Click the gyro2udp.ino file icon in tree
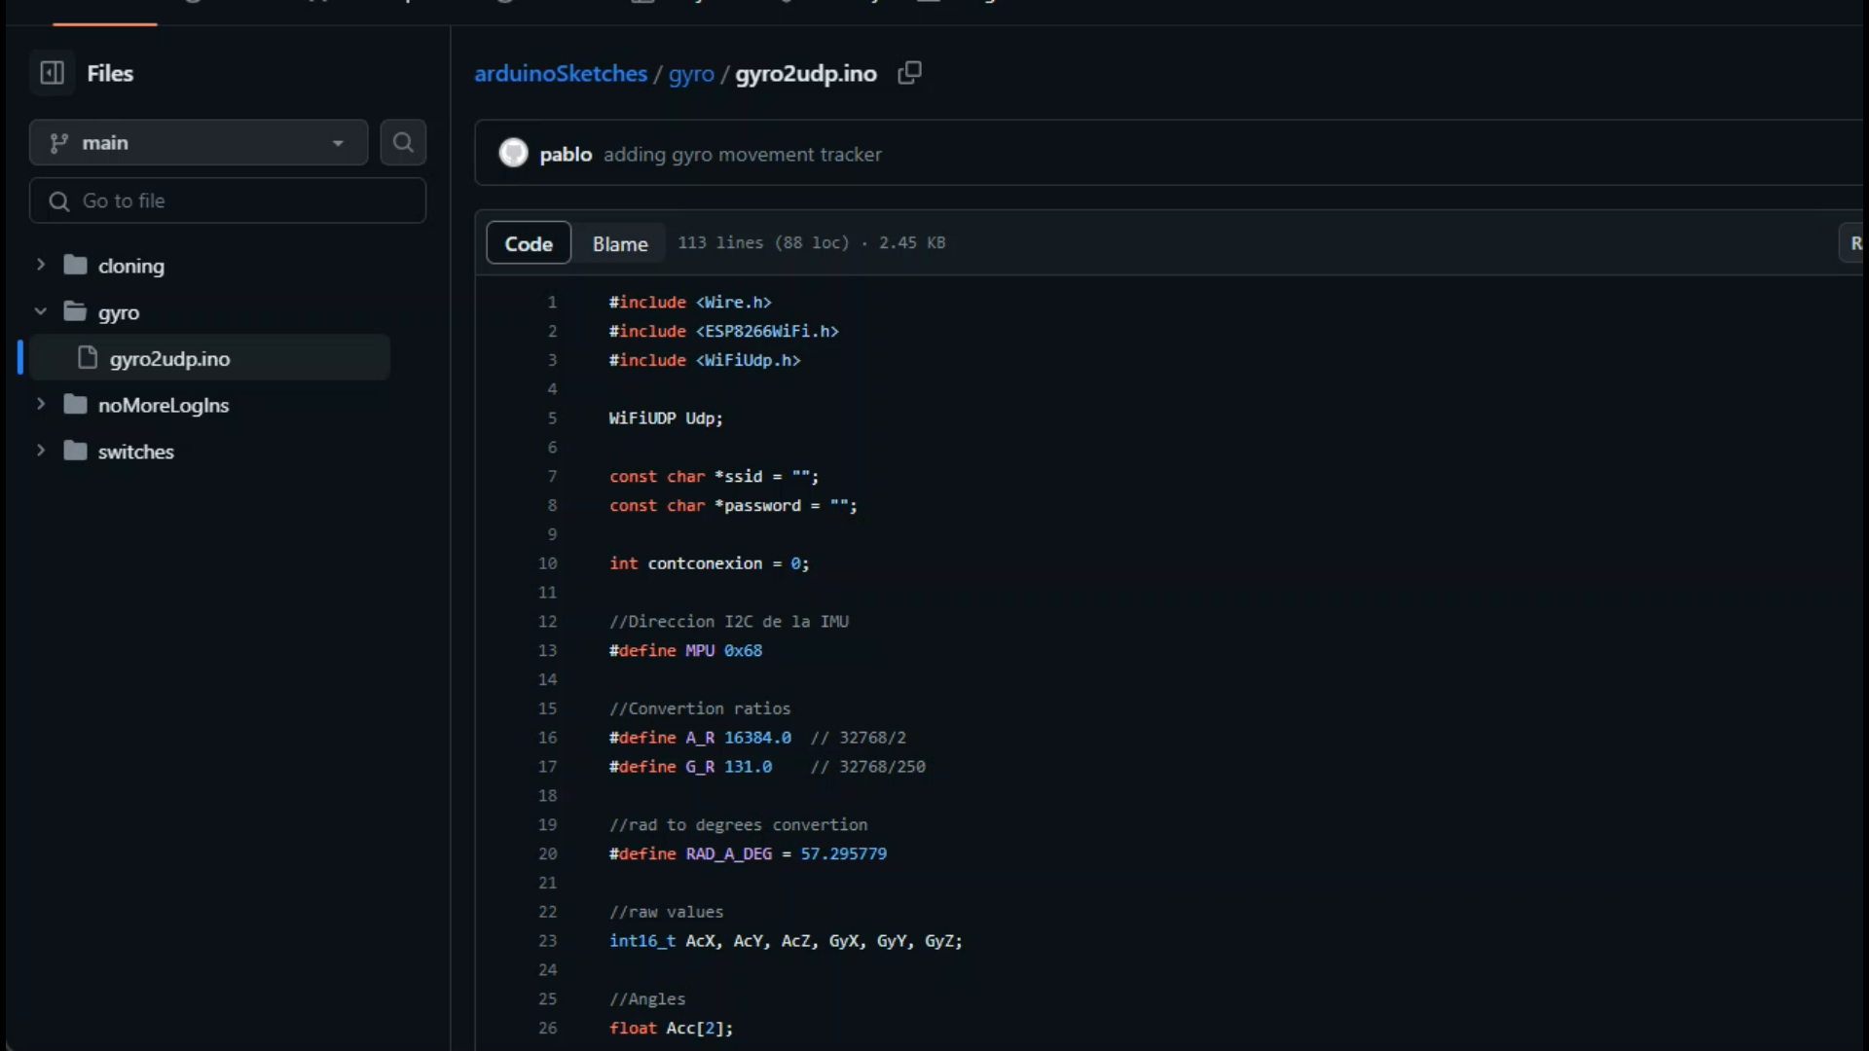Viewport: 1869px width, 1051px height. click(88, 358)
